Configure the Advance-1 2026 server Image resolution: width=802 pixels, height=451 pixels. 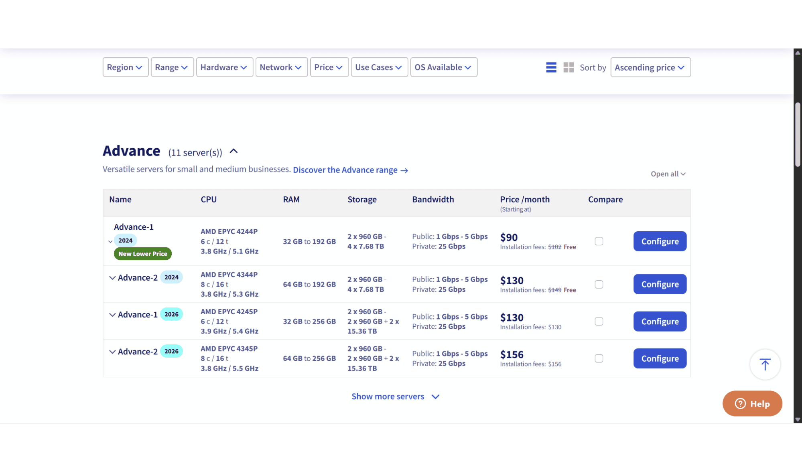(x=660, y=322)
